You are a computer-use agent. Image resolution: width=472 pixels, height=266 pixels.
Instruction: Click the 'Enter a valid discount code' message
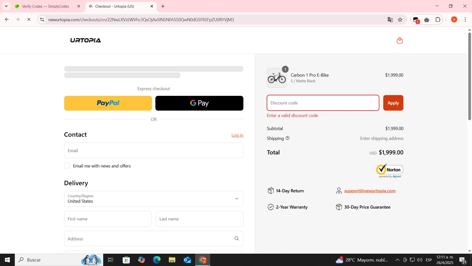click(x=292, y=115)
